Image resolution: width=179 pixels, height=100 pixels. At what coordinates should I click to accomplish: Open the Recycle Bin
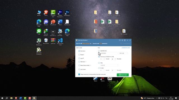coord(46,41)
